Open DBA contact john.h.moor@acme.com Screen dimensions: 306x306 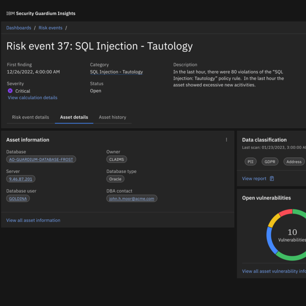(132, 198)
